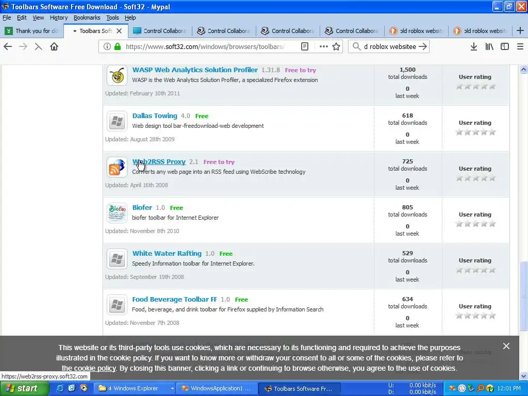
Task: Open the Web2RSS Proxy link
Action: click(x=159, y=161)
